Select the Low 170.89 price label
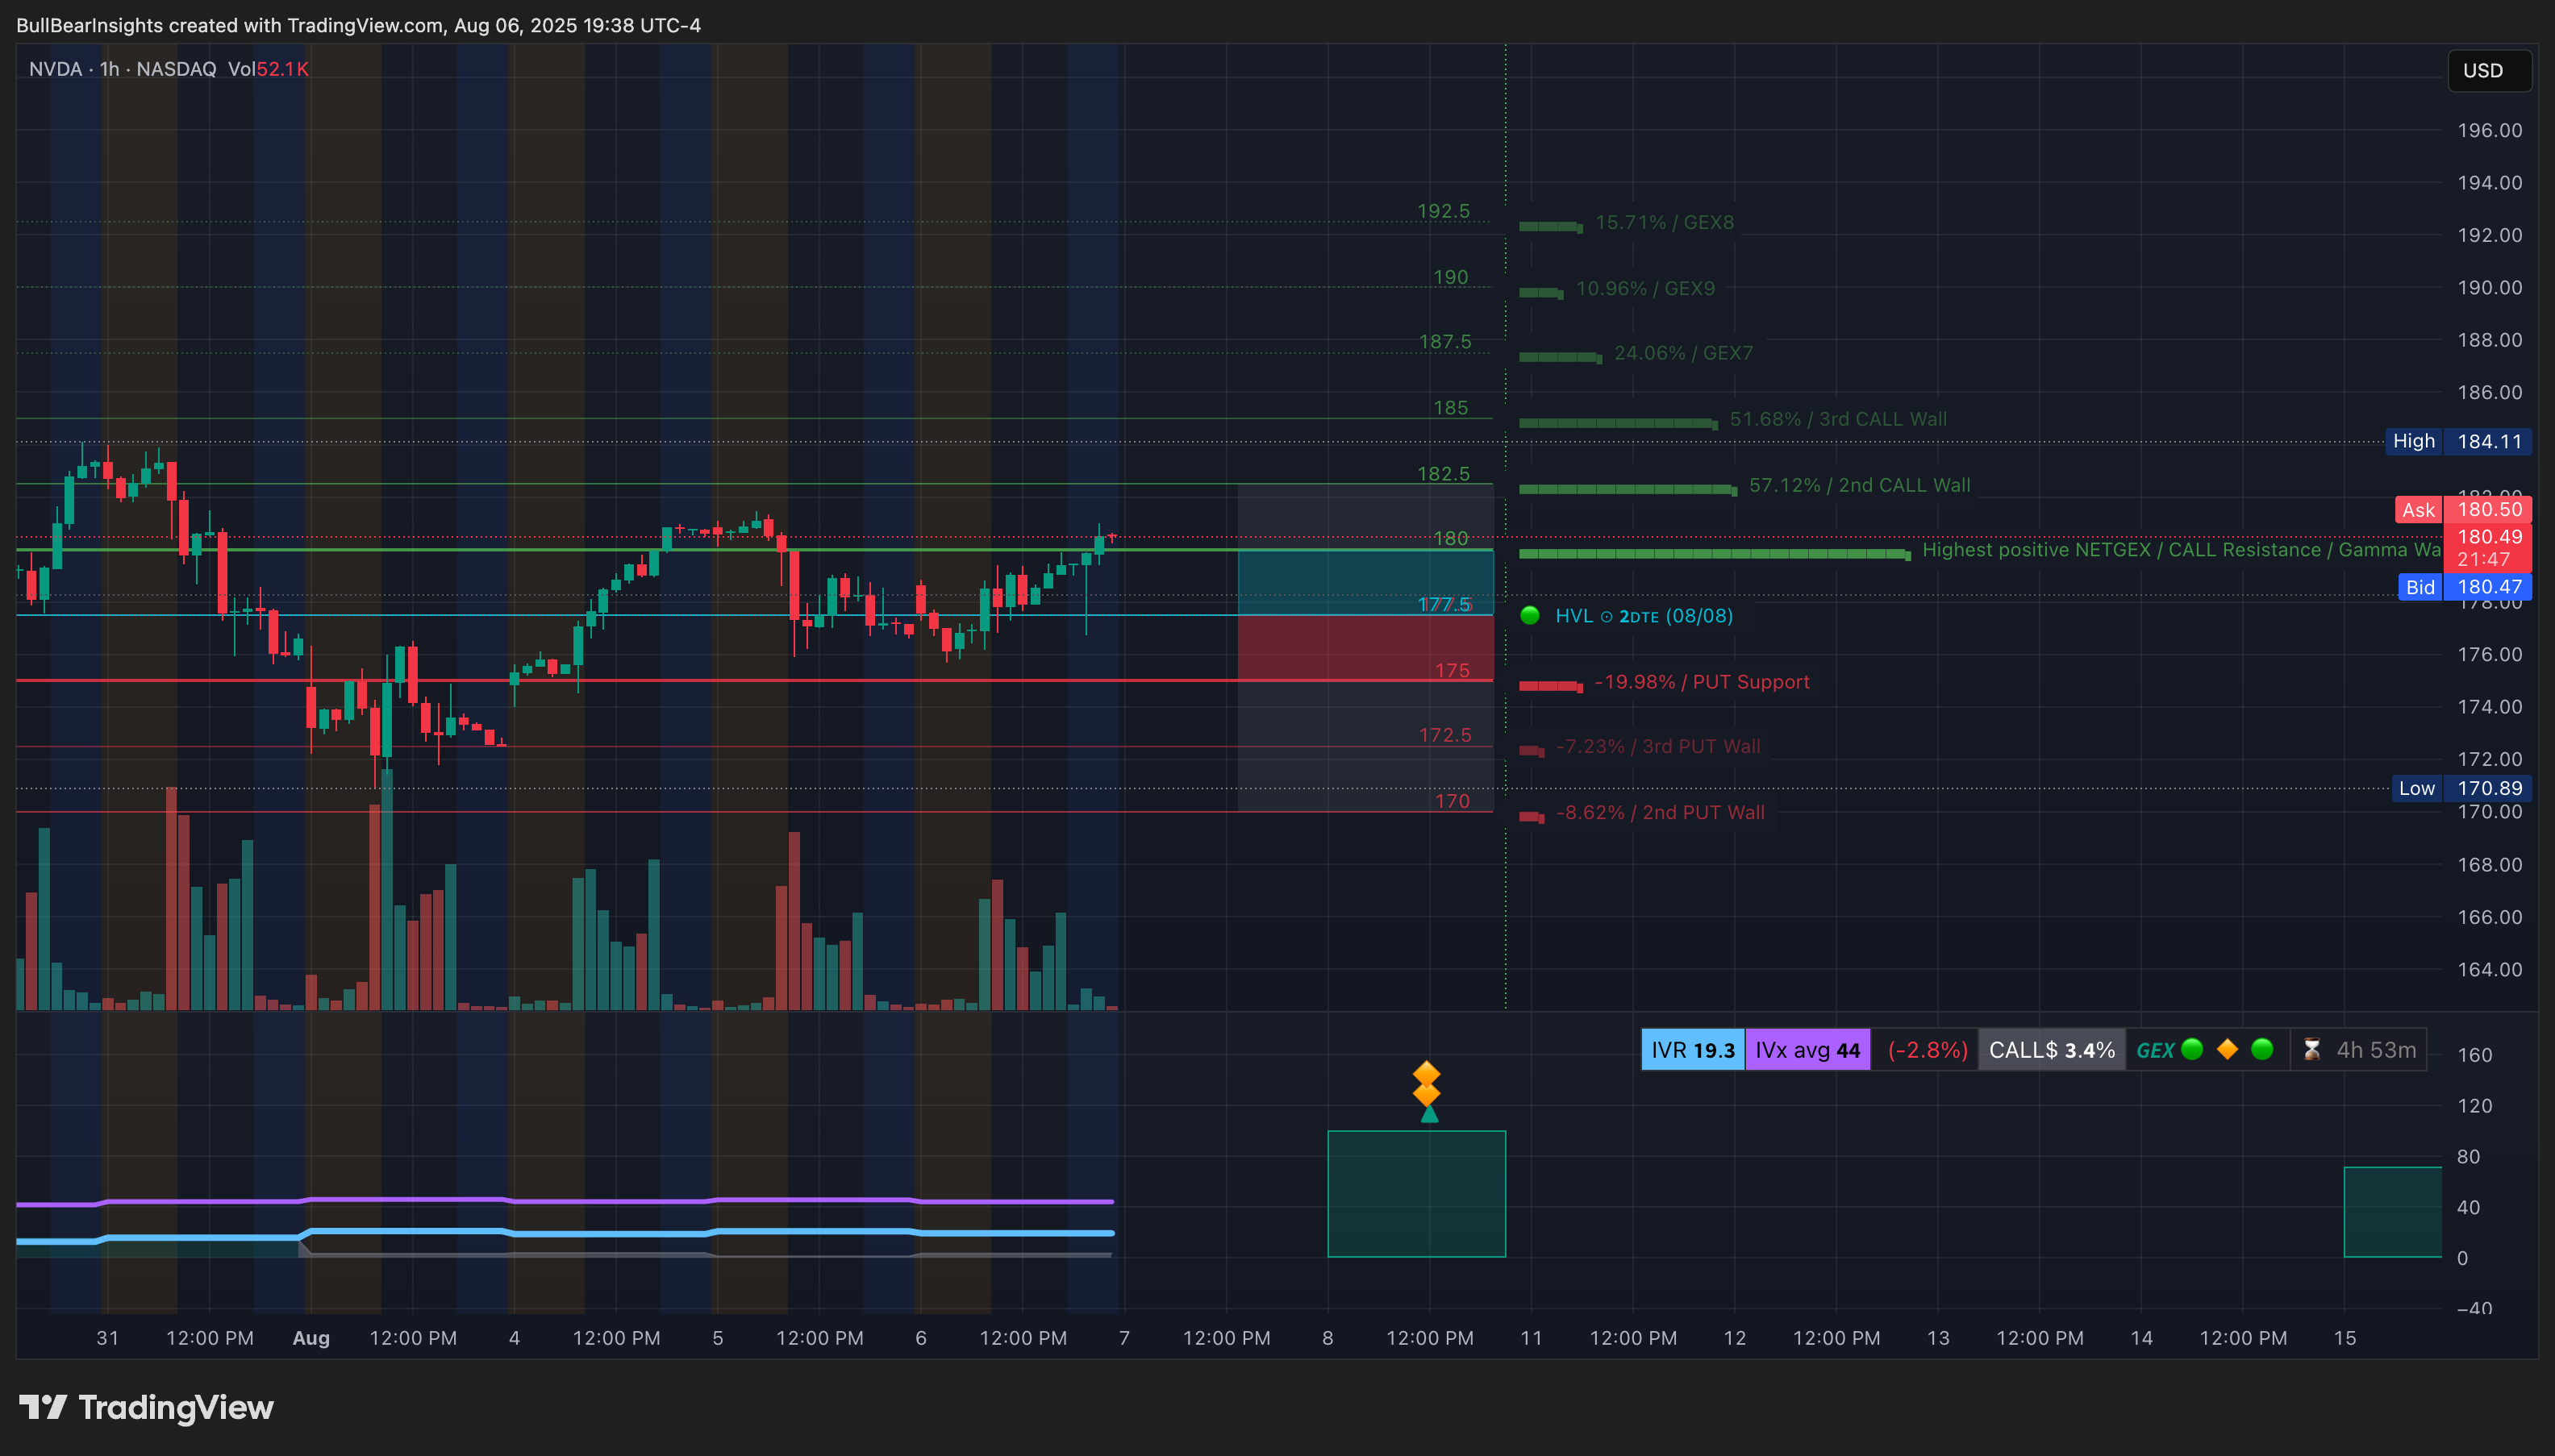The height and width of the screenshot is (1456, 2555). coord(2462,788)
